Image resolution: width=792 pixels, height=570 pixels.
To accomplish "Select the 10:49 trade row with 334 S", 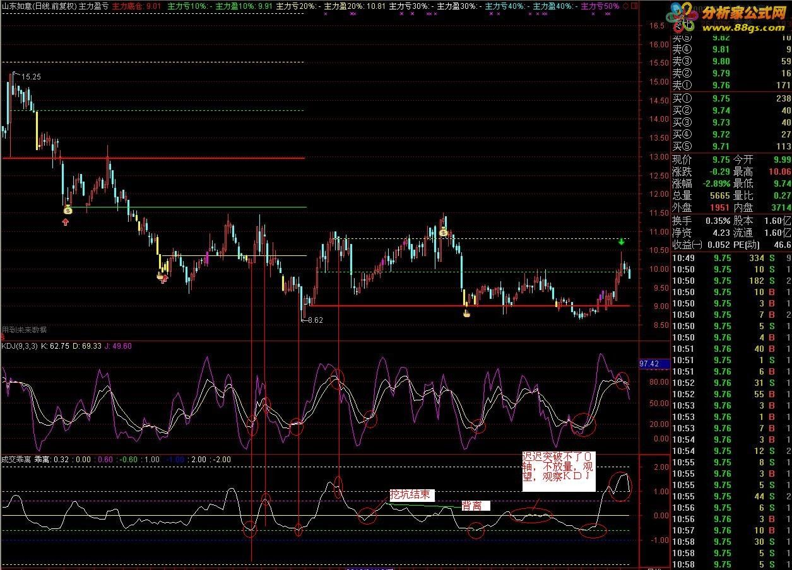I will [731, 258].
